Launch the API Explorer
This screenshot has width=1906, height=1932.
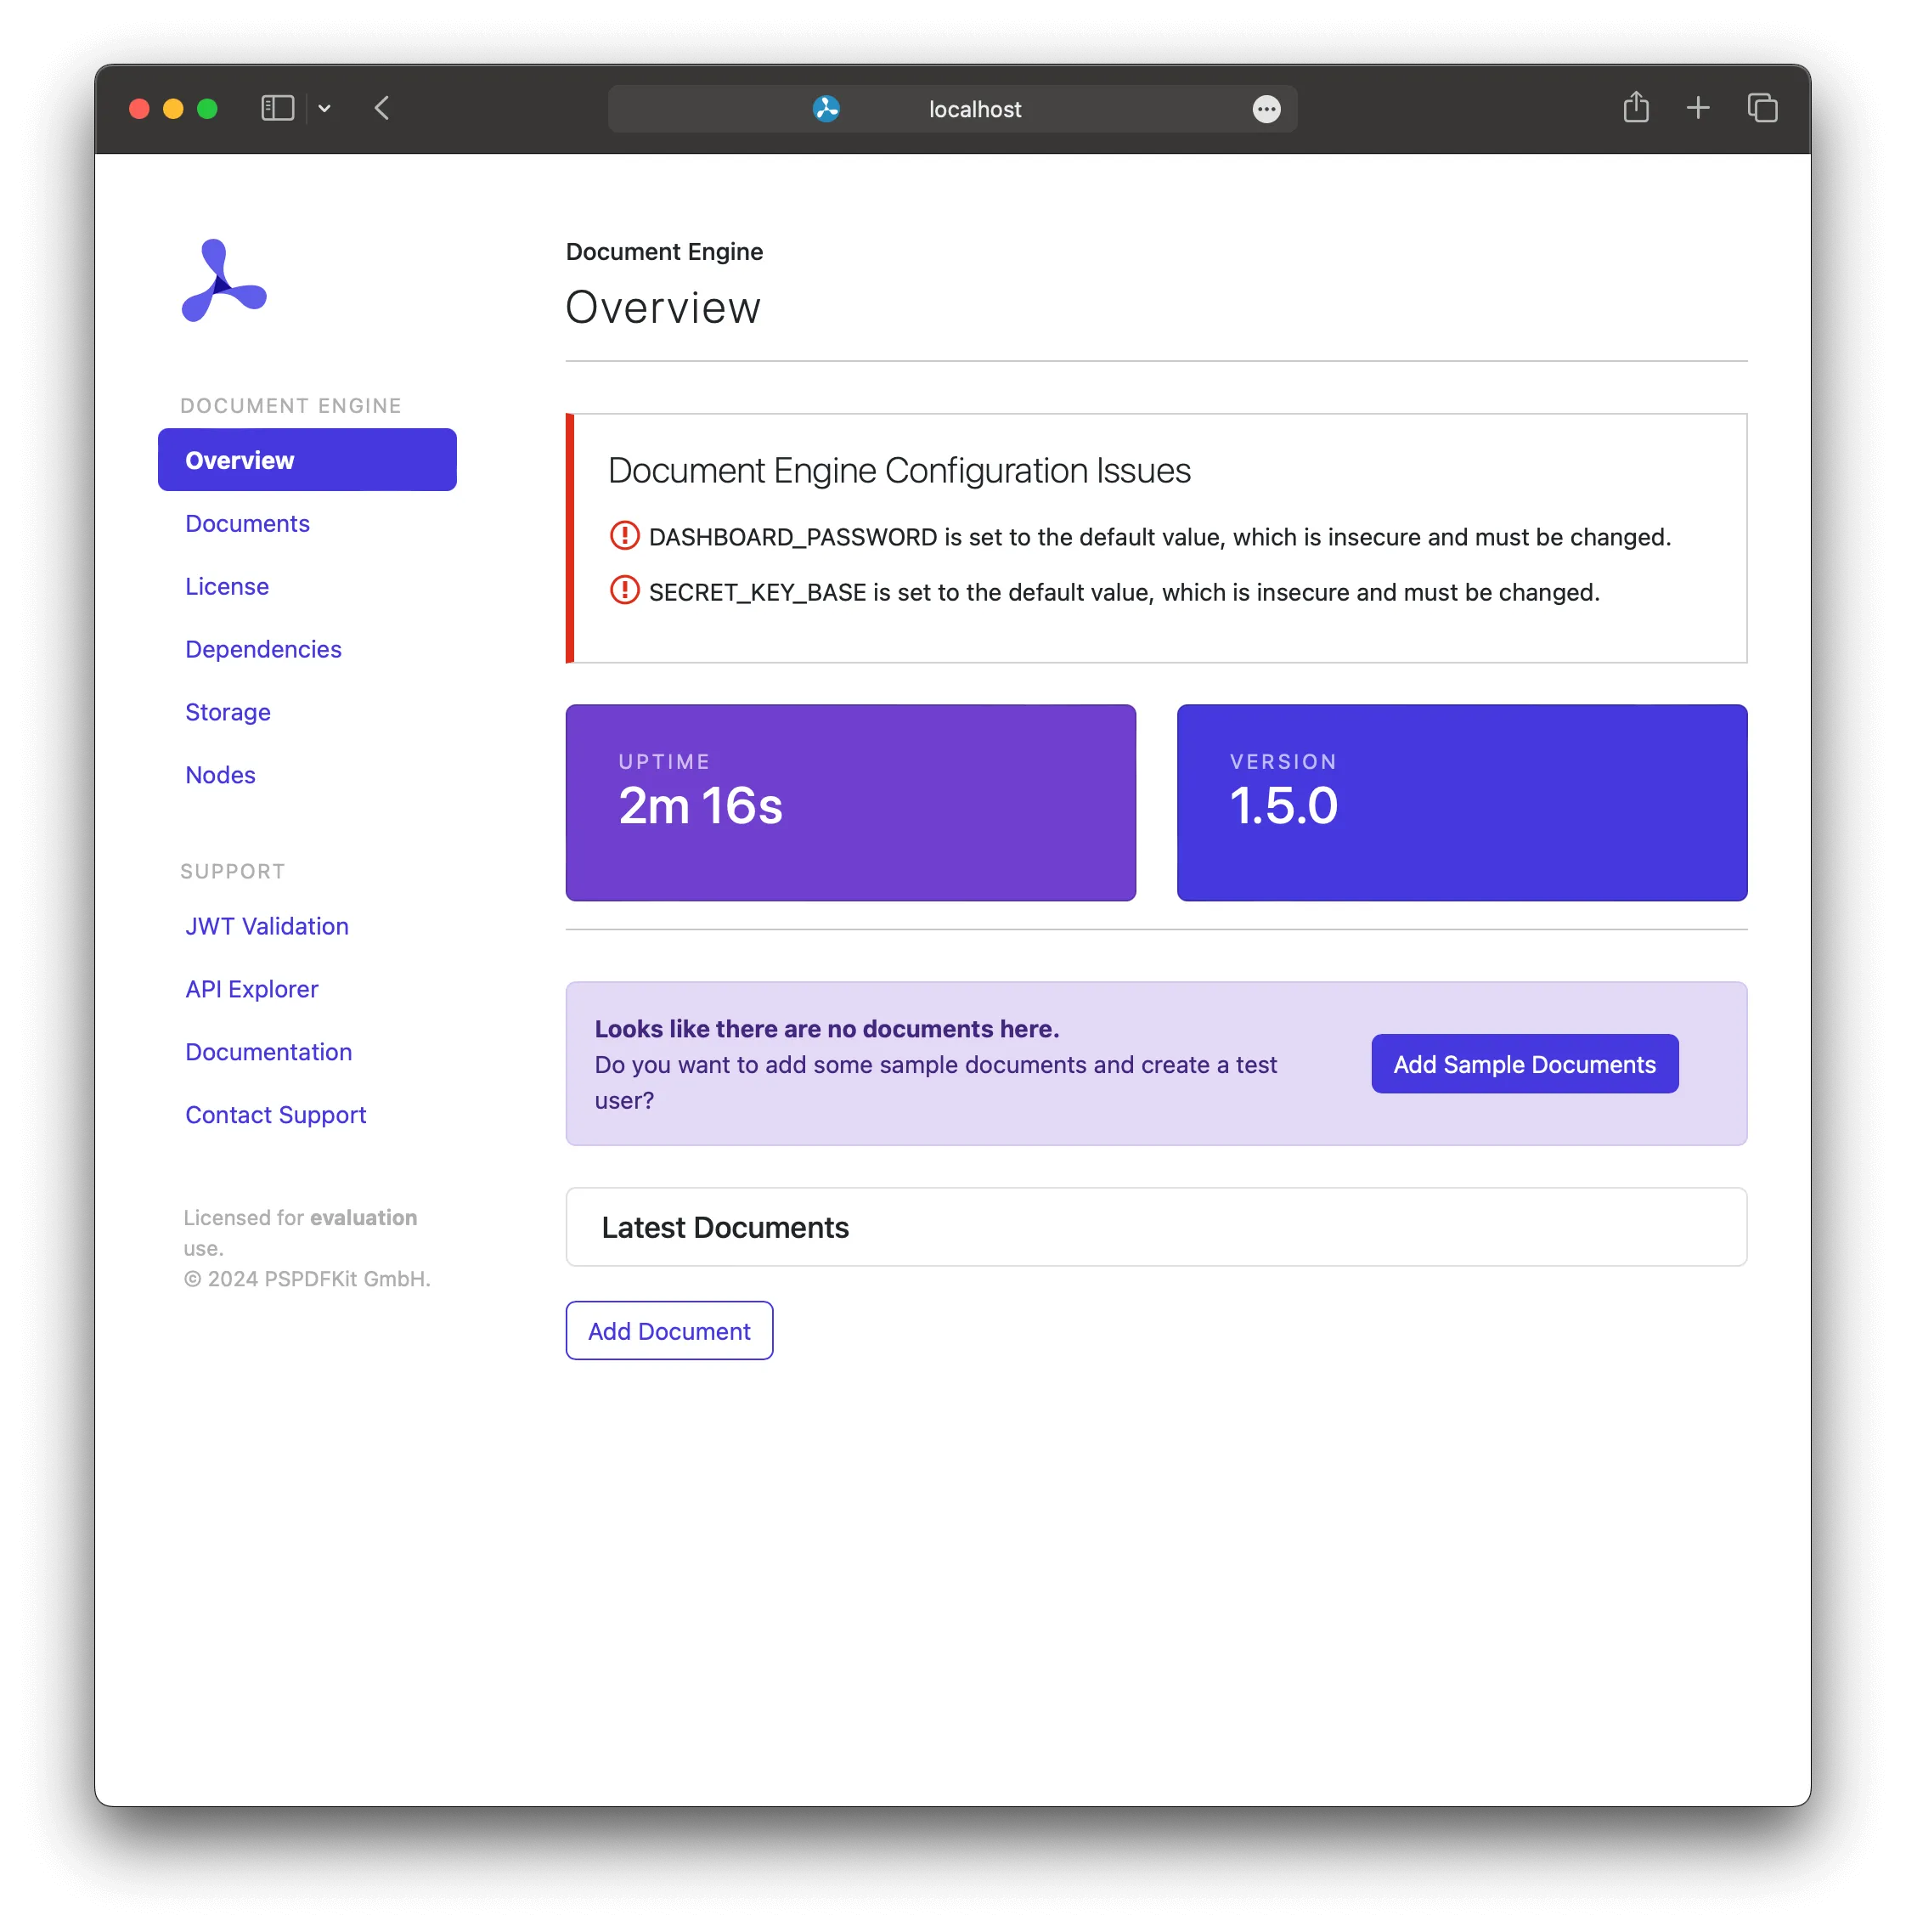click(x=252, y=989)
